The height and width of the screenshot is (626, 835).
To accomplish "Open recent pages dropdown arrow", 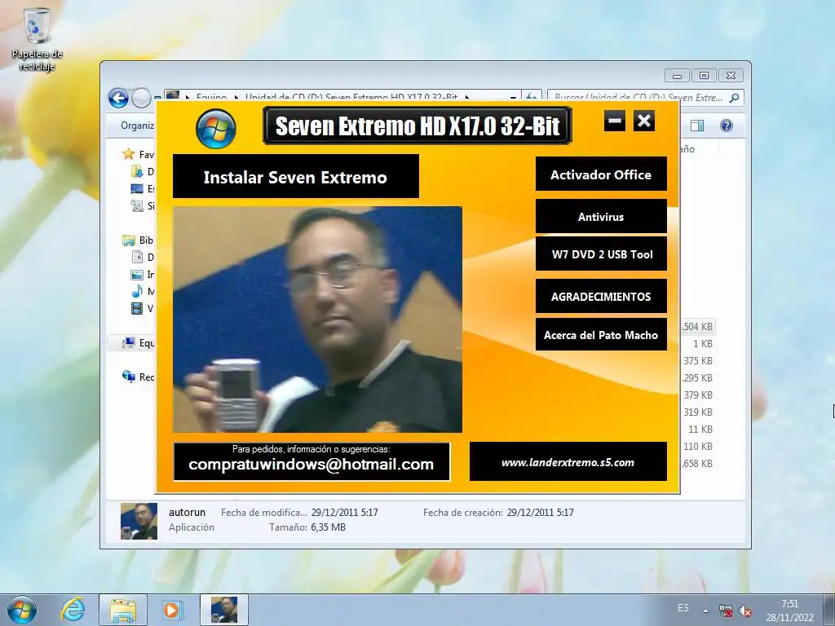I will 157,98.
